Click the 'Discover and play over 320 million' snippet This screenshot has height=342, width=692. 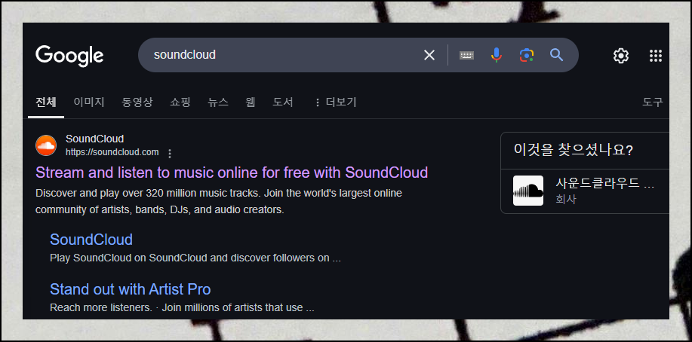pyautogui.click(x=218, y=201)
